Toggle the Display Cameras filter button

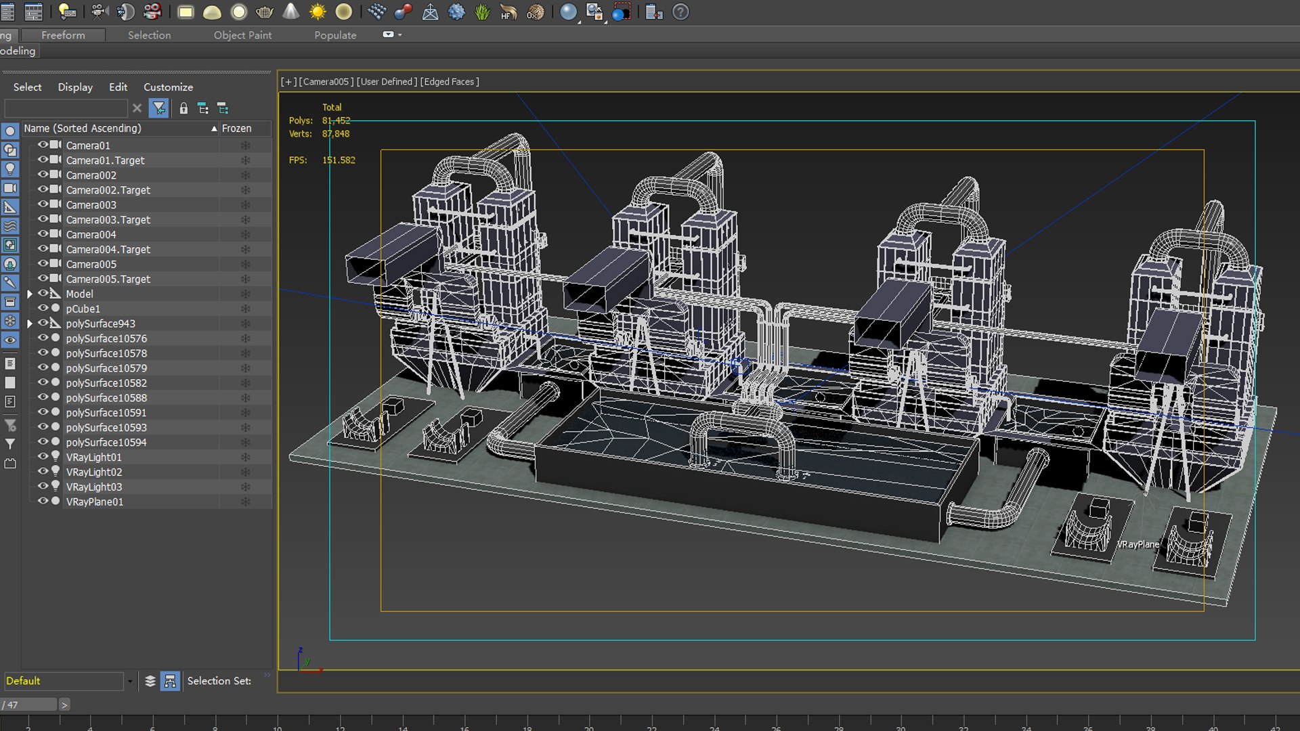click(x=10, y=188)
